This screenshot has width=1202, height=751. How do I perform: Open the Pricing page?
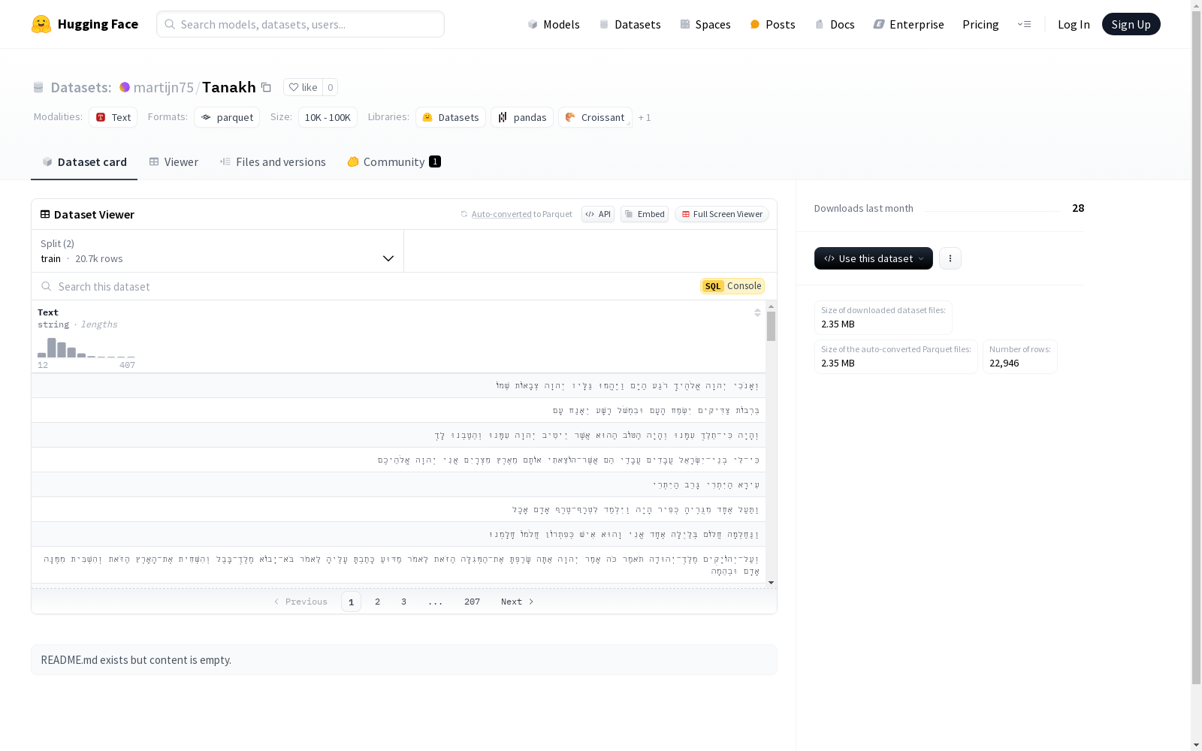[x=980, y=24]
